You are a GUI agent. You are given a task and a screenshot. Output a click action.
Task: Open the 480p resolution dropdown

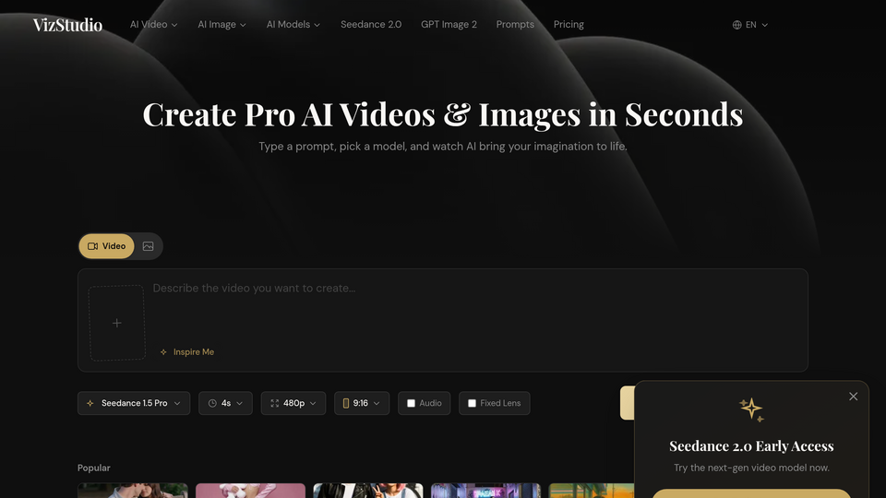click(293, 403)
